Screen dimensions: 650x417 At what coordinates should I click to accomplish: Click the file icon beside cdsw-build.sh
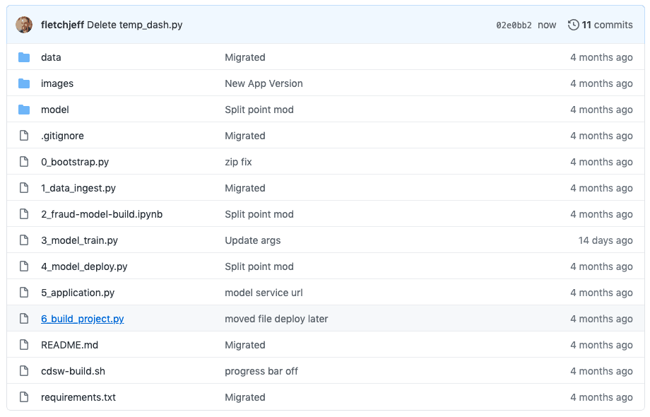pos(23,371)
